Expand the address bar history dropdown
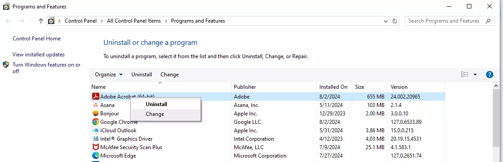Image resolution: width=503 pixels, height=162 pixels. point(386,21)
